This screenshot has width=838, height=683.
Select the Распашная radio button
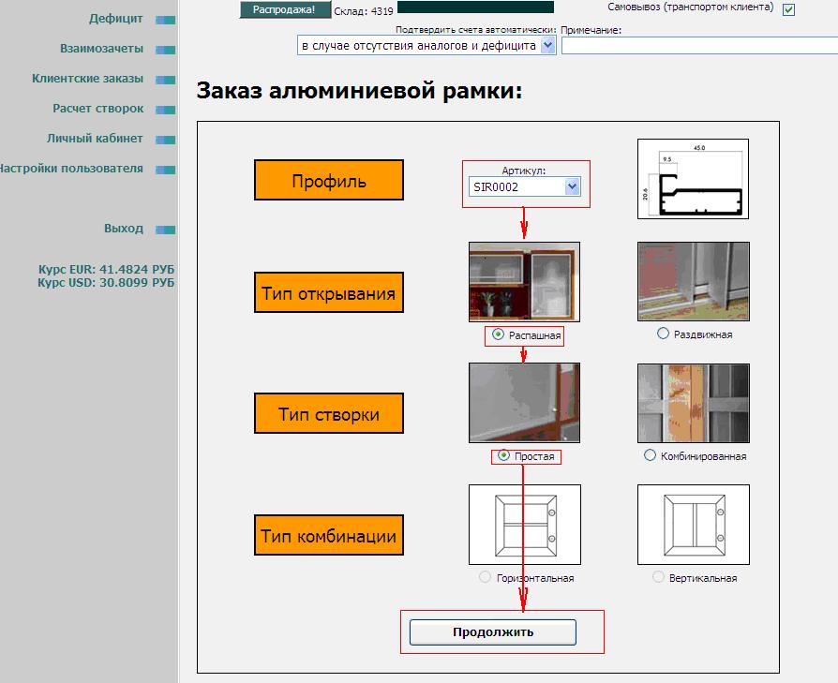499,334
